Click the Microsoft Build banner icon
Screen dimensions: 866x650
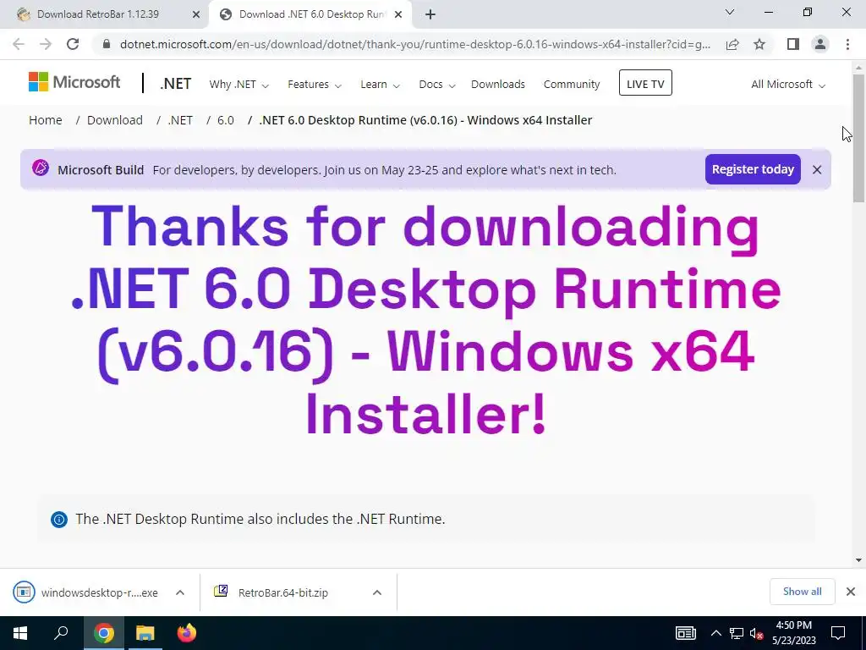(41, 168)
